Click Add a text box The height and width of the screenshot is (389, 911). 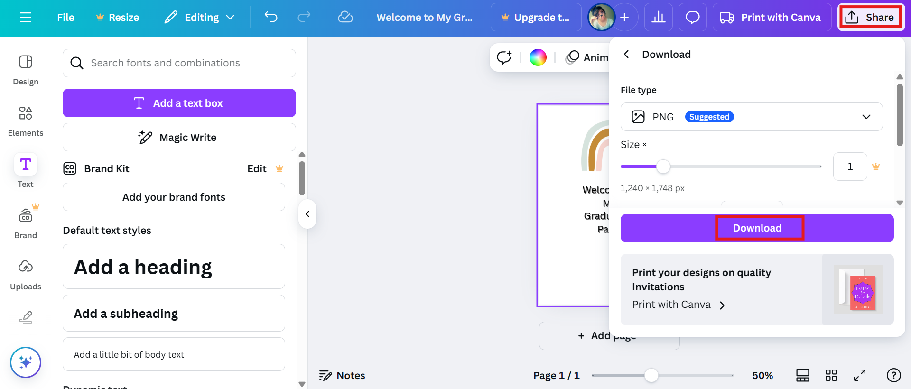[179, 103]
